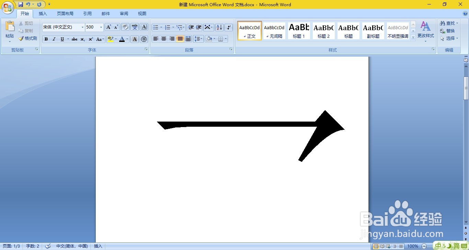The height and width of the screenshot is (250, 469).
Task: Decrease paragraph indent
Action: point(191,27)
